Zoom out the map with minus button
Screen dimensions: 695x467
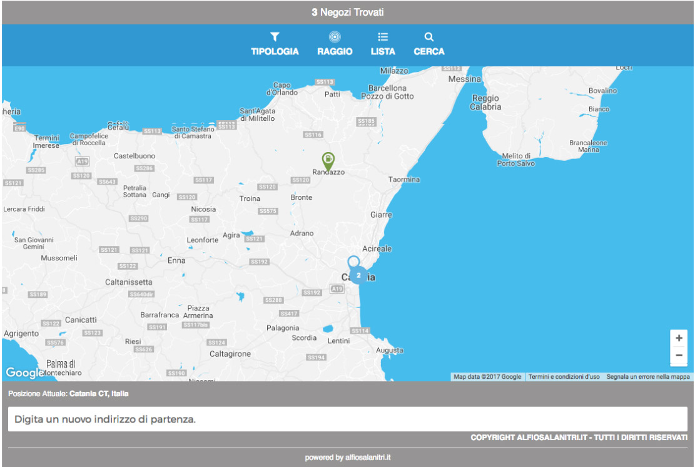[679, 355]
